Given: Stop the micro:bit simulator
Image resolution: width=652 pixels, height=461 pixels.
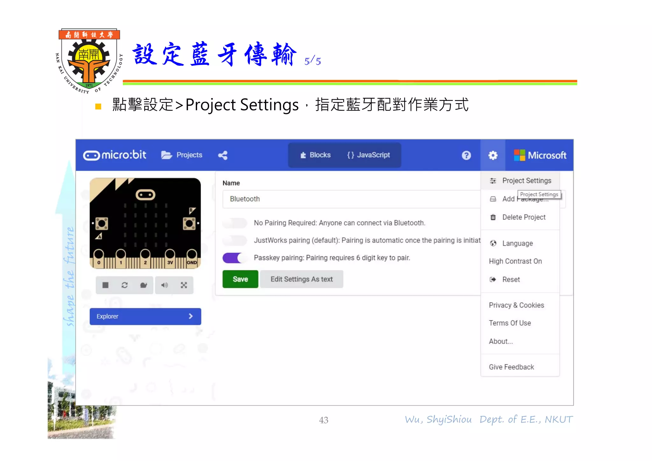Looking at the screenshot, I should pyautogui.click(x=105, y=285).
